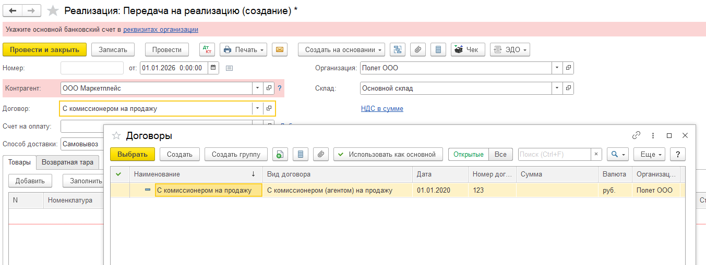The image size is (706, 265).
Task: Switch list filter to Открытые
Action: [468, 154]
